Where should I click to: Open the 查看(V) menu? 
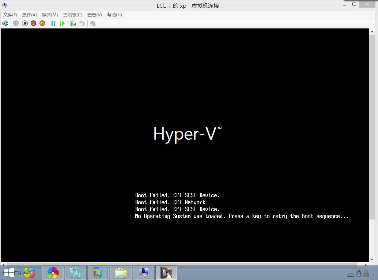point(94,15)
